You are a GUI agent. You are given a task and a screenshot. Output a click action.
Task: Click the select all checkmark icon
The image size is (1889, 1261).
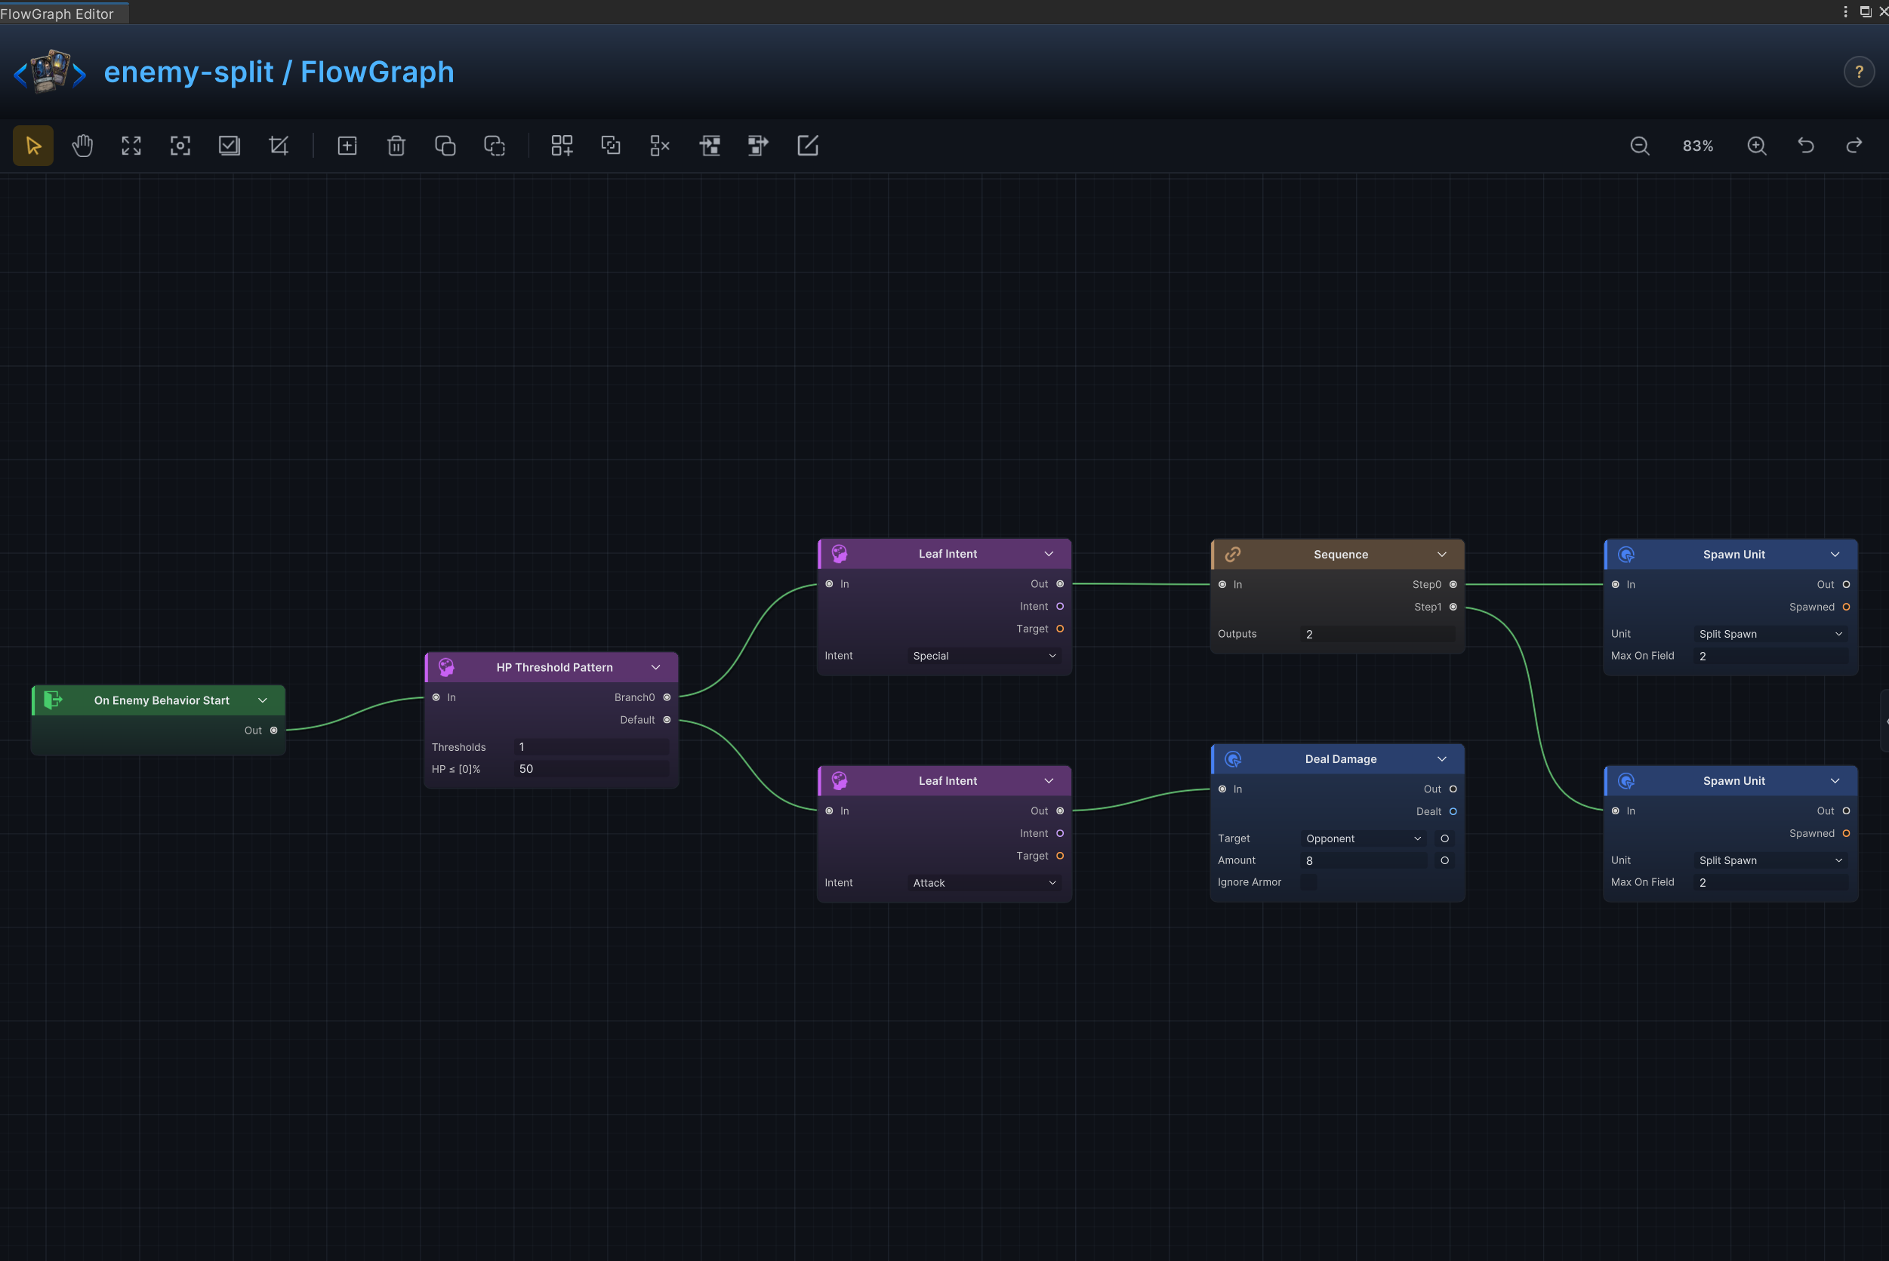click(230, 146)
